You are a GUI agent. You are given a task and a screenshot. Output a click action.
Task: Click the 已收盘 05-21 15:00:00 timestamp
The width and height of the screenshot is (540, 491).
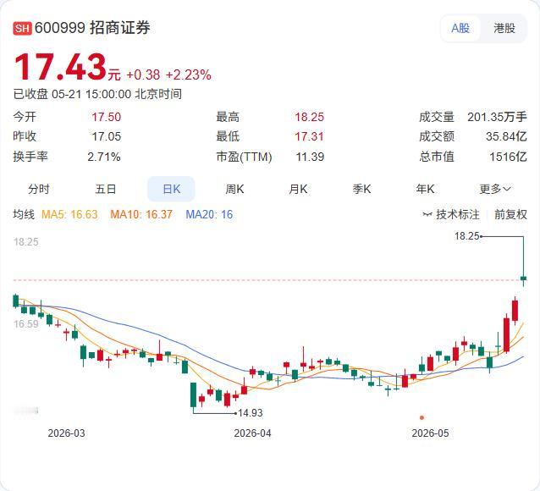click(97, 94)
